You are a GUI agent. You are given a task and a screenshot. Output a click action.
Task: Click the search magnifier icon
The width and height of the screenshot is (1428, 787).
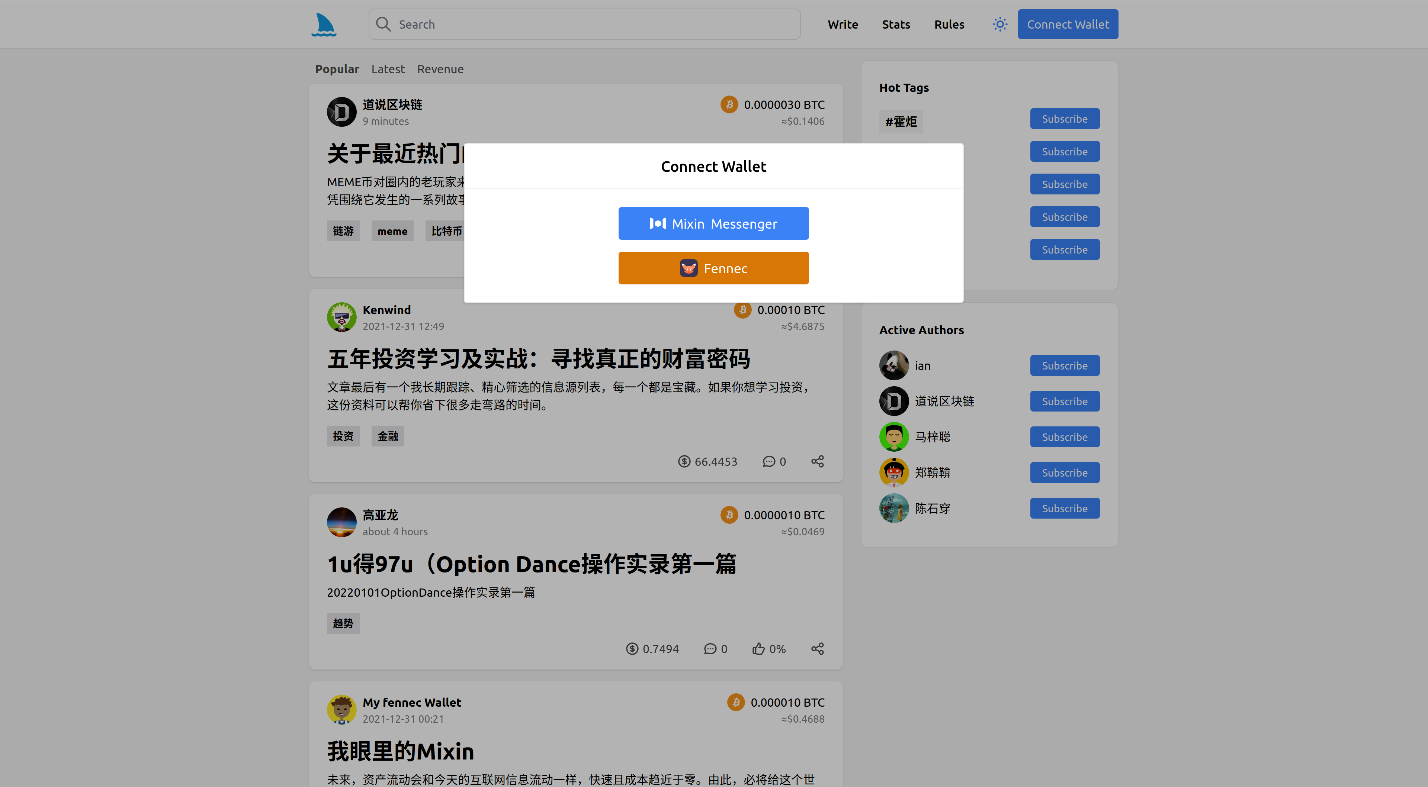point(383,25)
